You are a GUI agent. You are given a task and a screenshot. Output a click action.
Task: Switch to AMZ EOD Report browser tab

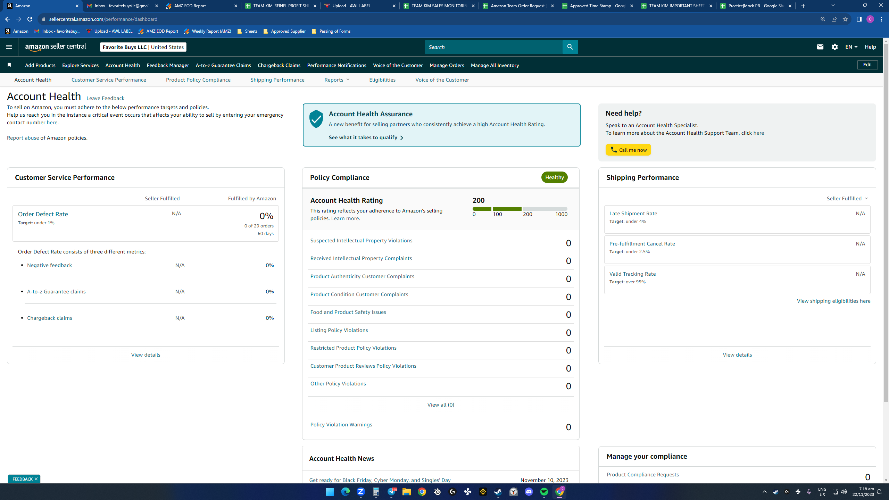tap(201, 6)
